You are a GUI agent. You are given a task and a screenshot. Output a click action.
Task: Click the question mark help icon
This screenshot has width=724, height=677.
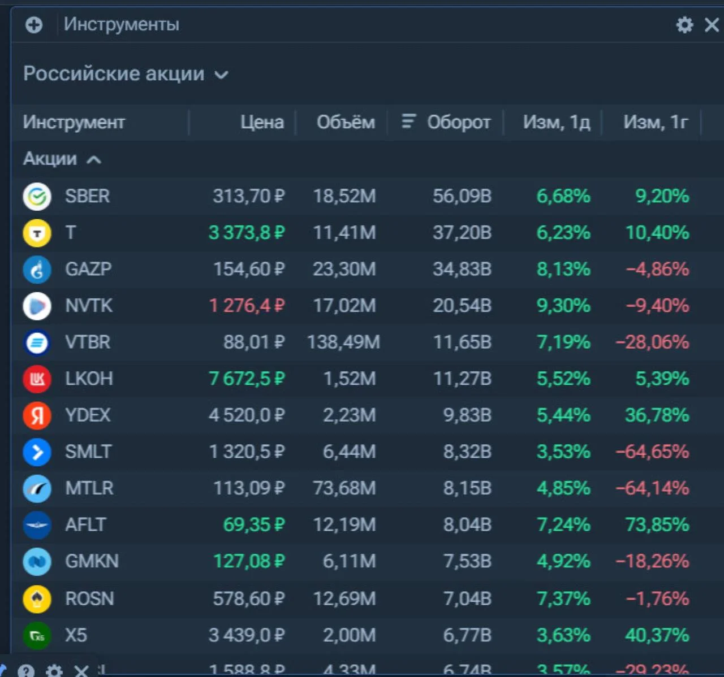[x=26, y=671]
